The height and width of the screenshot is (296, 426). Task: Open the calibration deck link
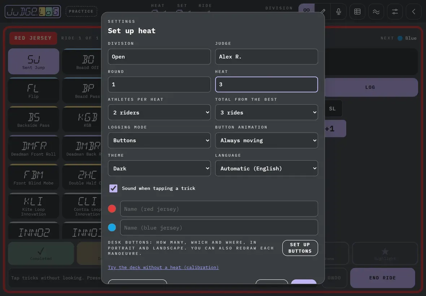(163, 267)
